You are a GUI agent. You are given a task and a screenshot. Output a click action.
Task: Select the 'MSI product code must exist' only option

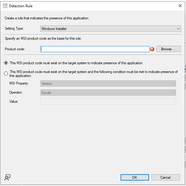(x=6, y=63)
